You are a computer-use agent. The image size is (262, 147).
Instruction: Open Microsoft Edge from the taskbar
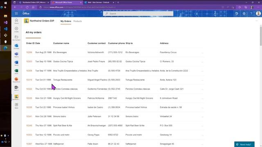coord(5,48)
